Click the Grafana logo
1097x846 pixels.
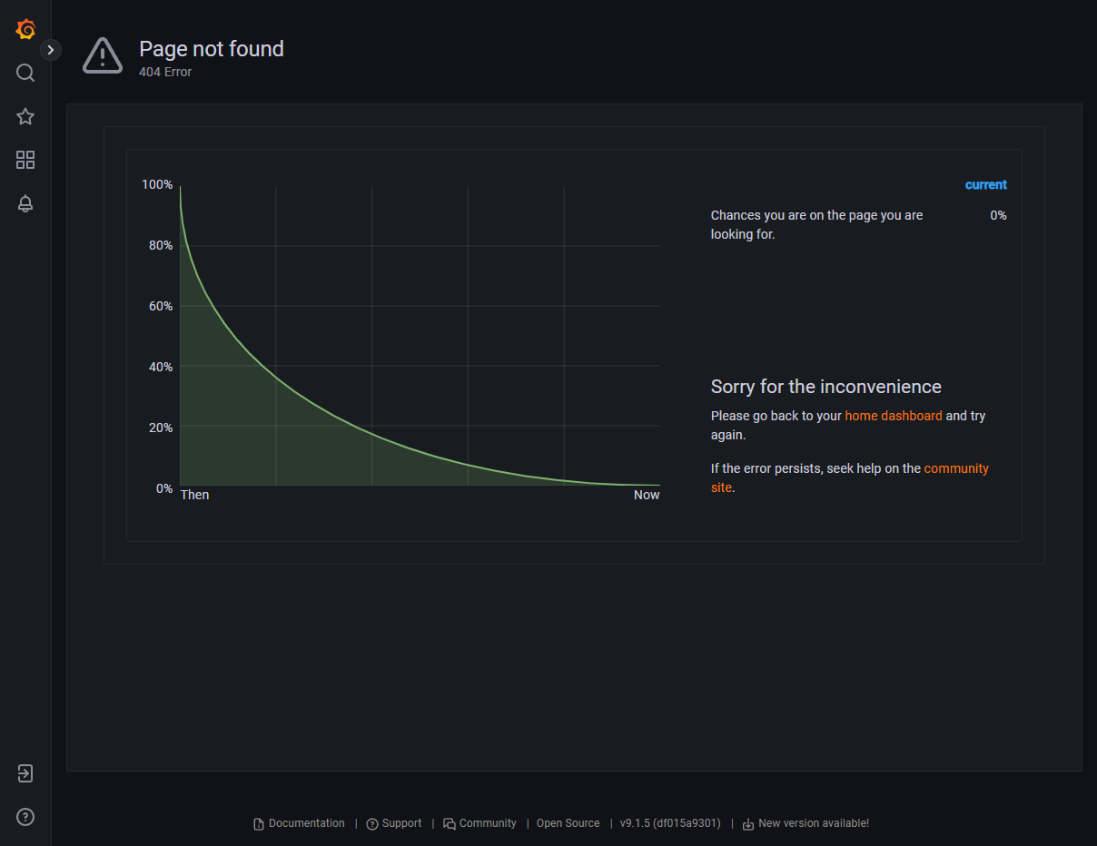(25, 28)
